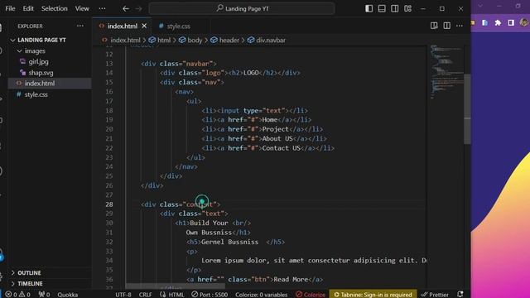The image size is (530, 298).
Task: Change the UTF-8 file encoding
Action: (123, 295)
